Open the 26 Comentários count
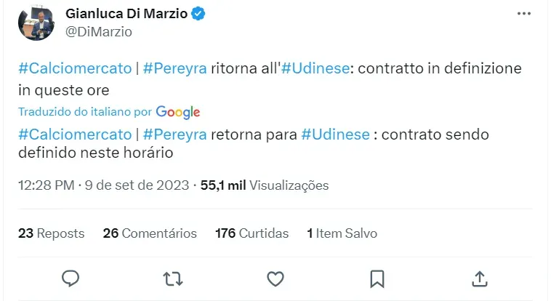Viewport: 551px width, 301px height. point(150,233)
